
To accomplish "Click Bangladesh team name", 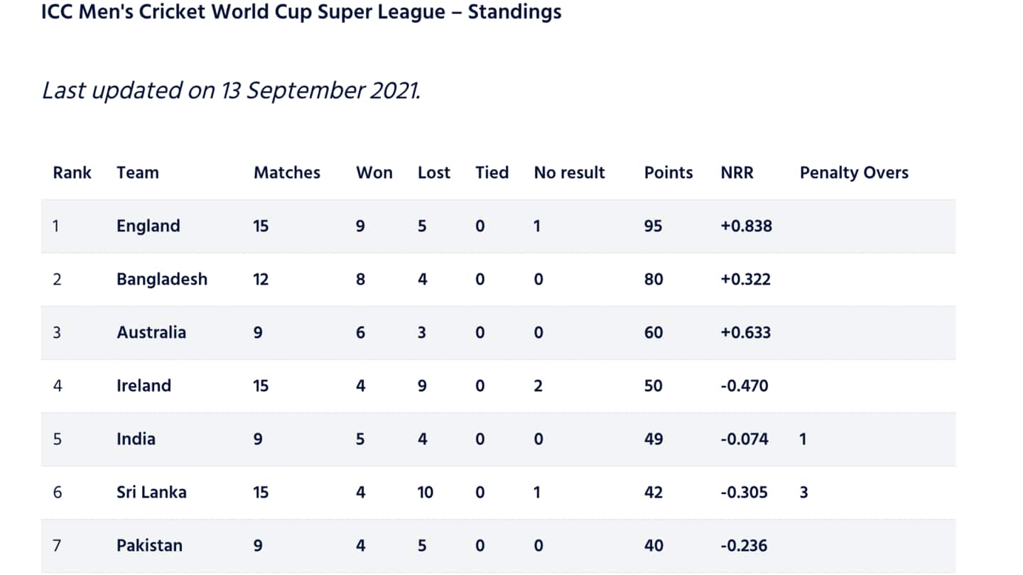I will [x=162, y=279].
